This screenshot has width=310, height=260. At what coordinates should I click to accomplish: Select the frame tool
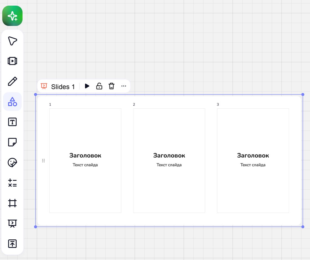click(x=12, y=203)
